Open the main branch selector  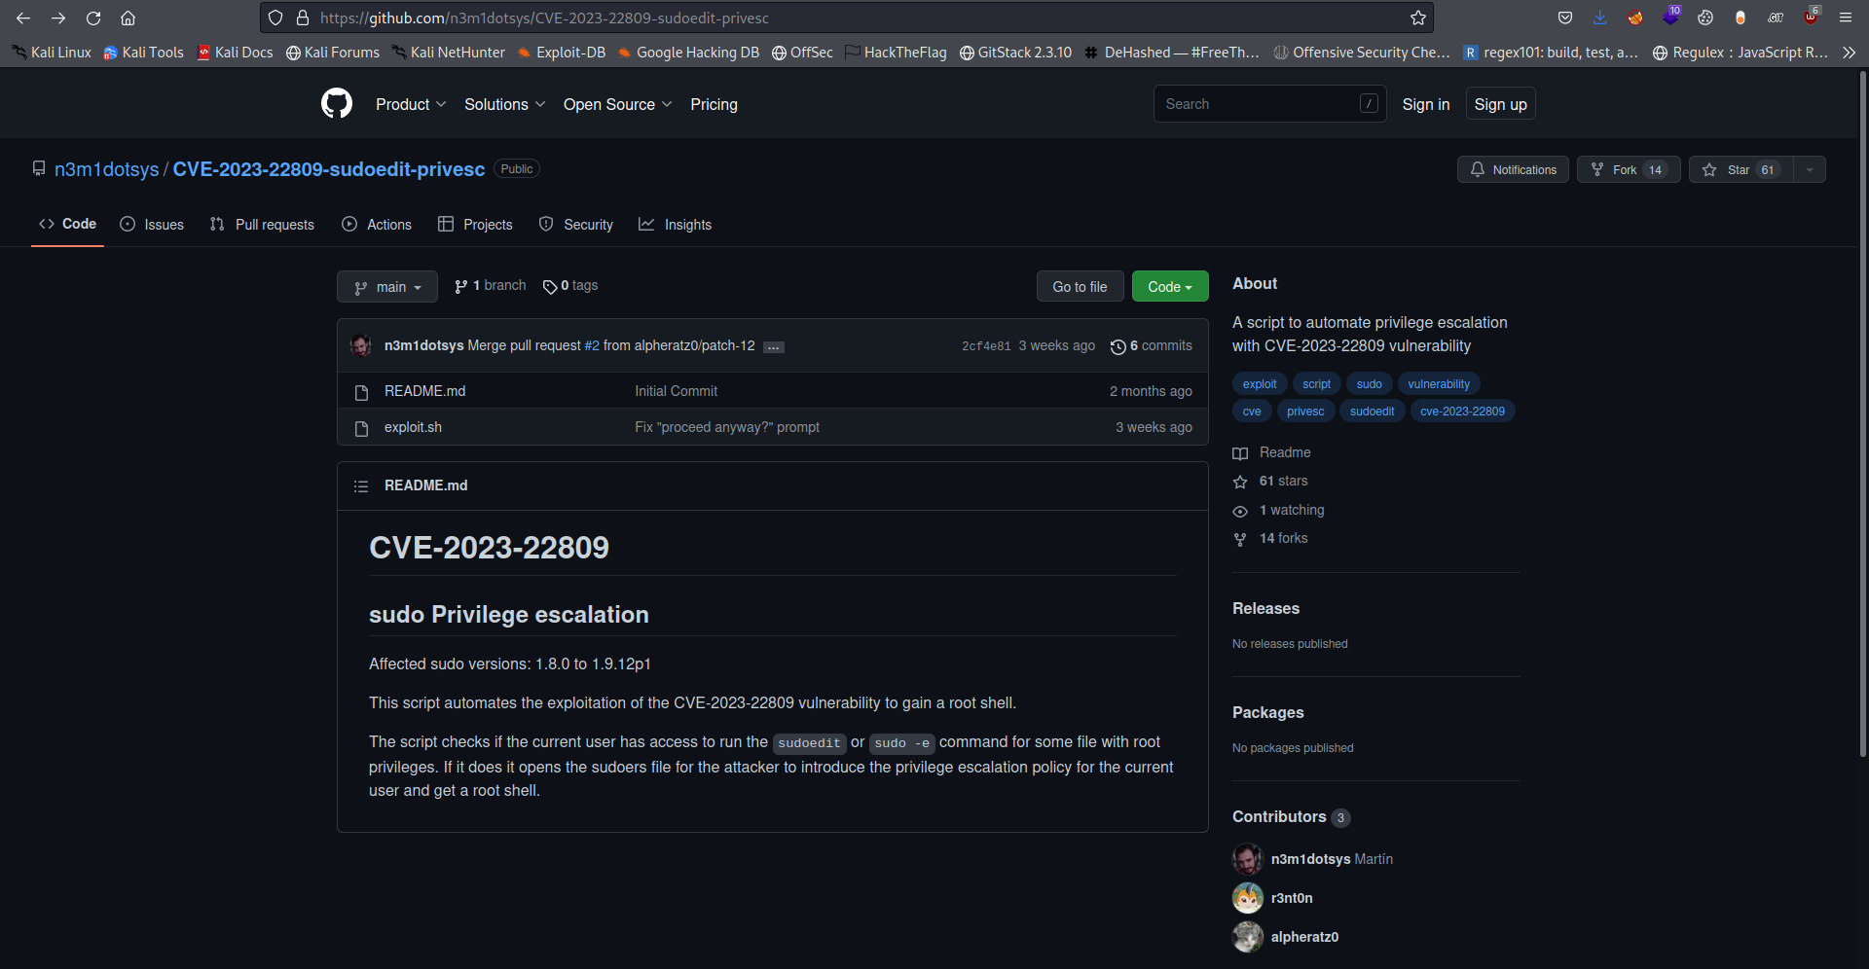(387, 287)
